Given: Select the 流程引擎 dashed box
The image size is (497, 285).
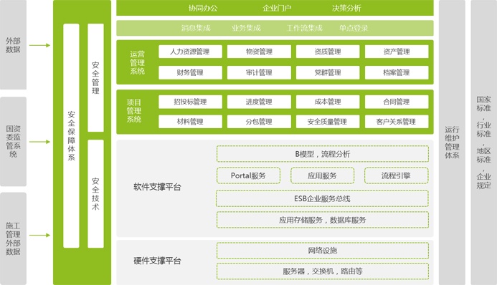Looking at the screenshot, I should (396, 175).
